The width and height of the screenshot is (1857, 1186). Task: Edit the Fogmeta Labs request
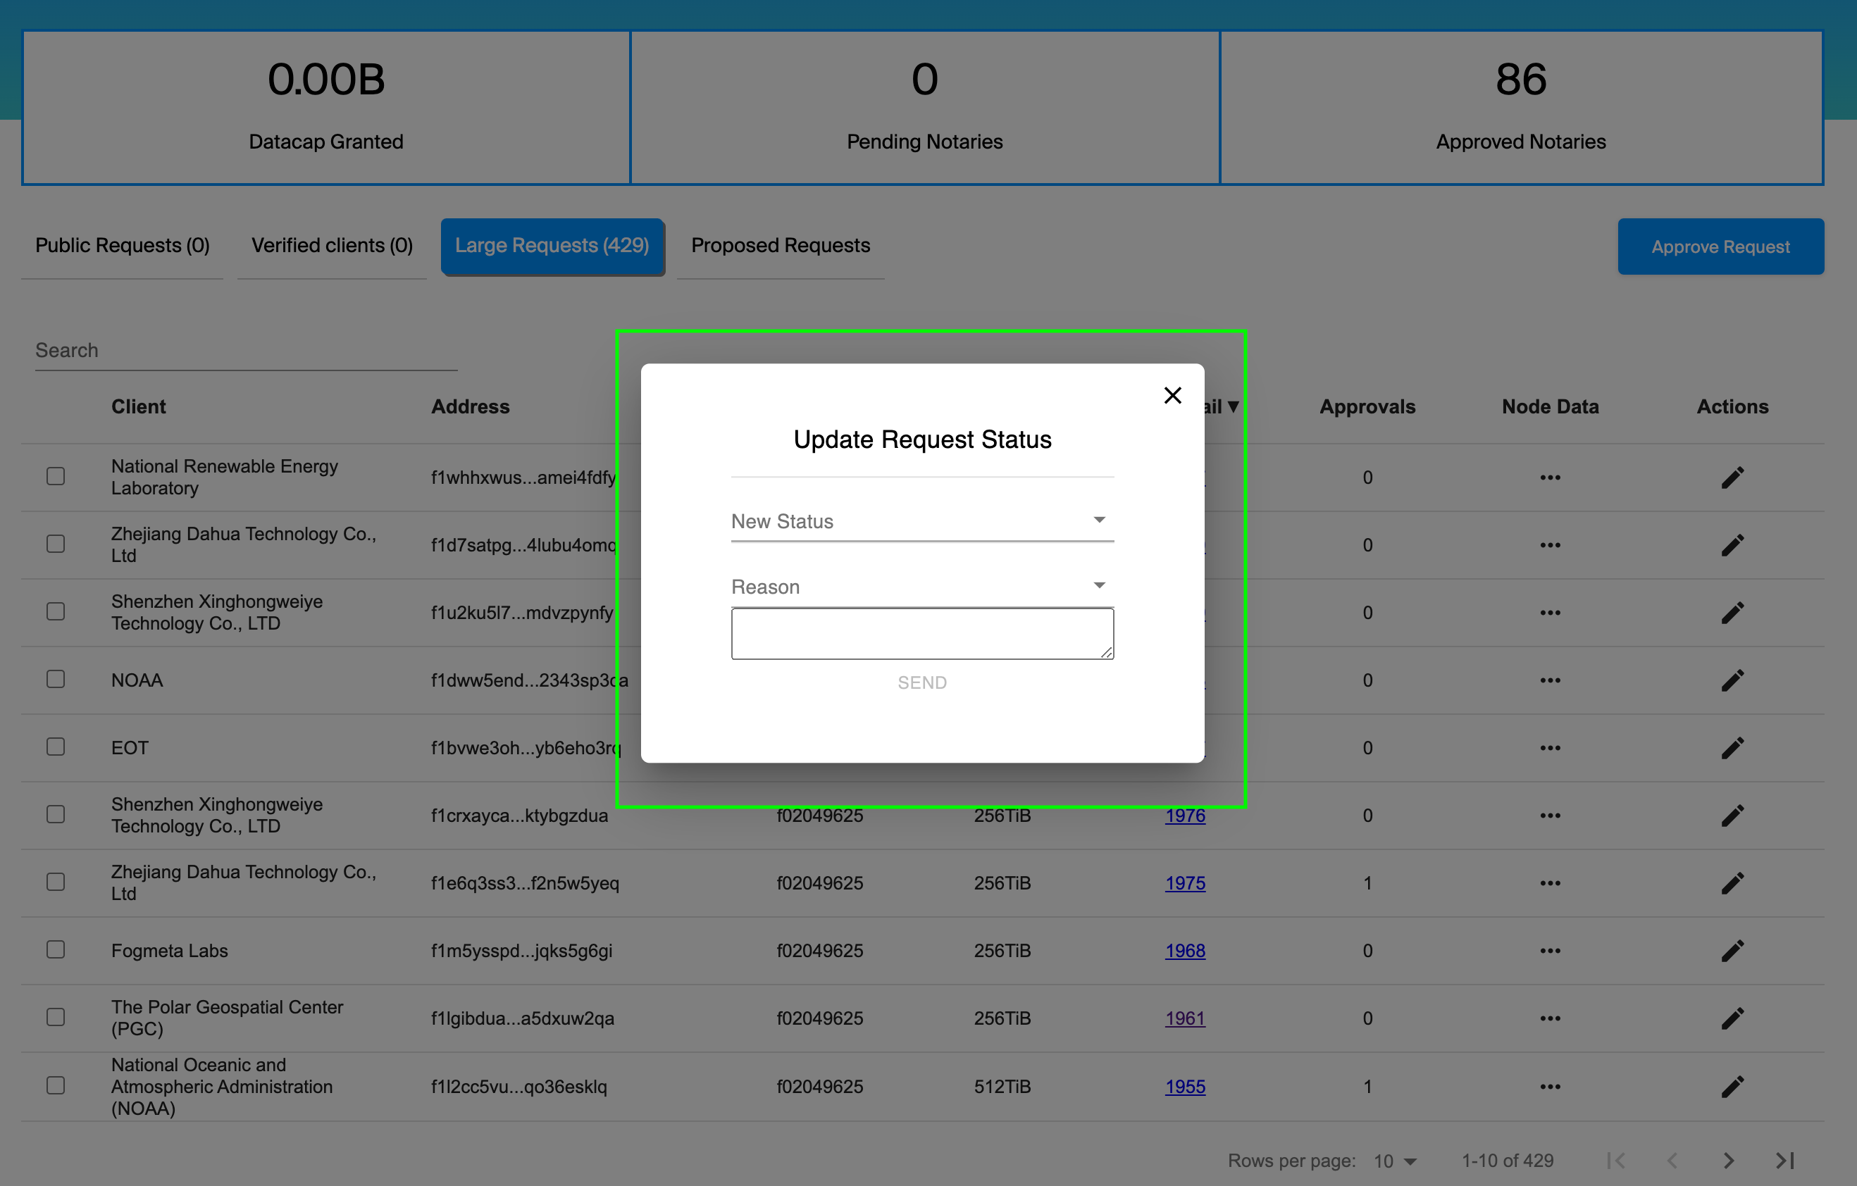point(1733,950)
